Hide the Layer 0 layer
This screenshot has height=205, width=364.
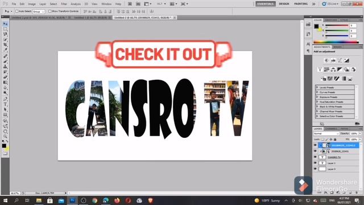pyautogui.click(x=315, y=169)
